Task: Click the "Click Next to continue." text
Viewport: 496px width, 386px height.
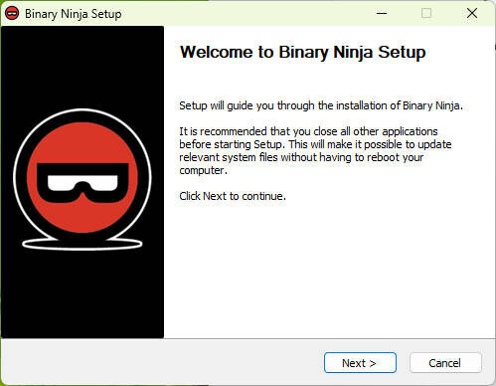Action: [233, 196]
